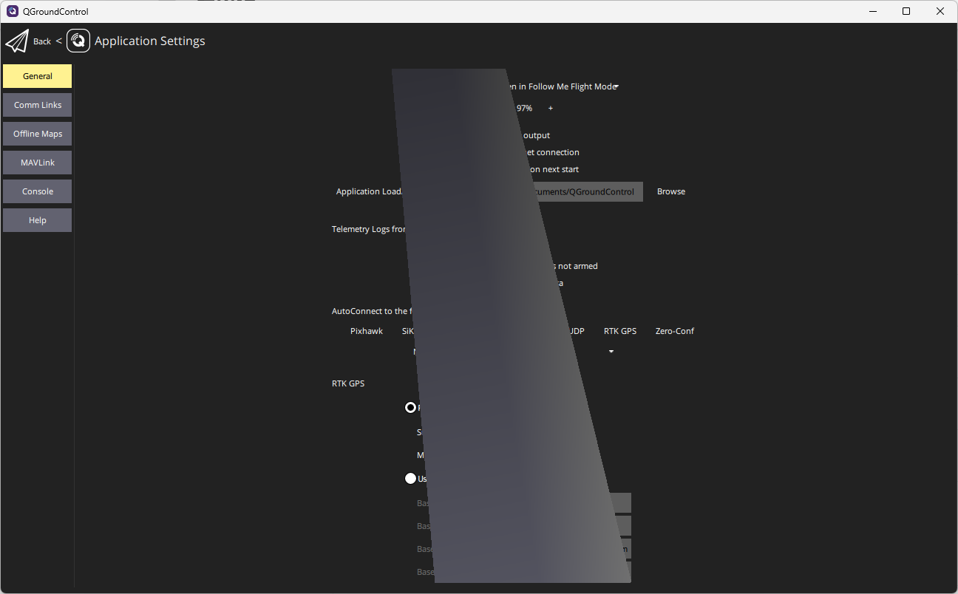Maximize the QGroundControl window
958x594 pixels.
tap(906, 11)
